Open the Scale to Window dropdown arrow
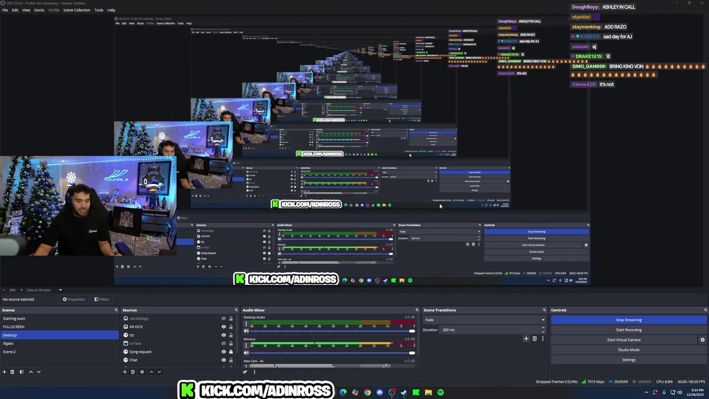This screenshot has height=399, width=709. (60, 290)
